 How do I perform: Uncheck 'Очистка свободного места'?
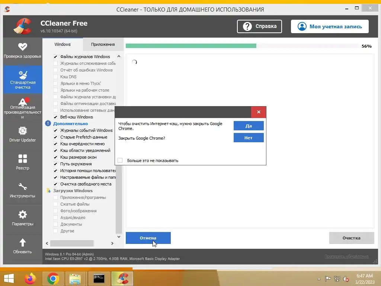(55, 184)
